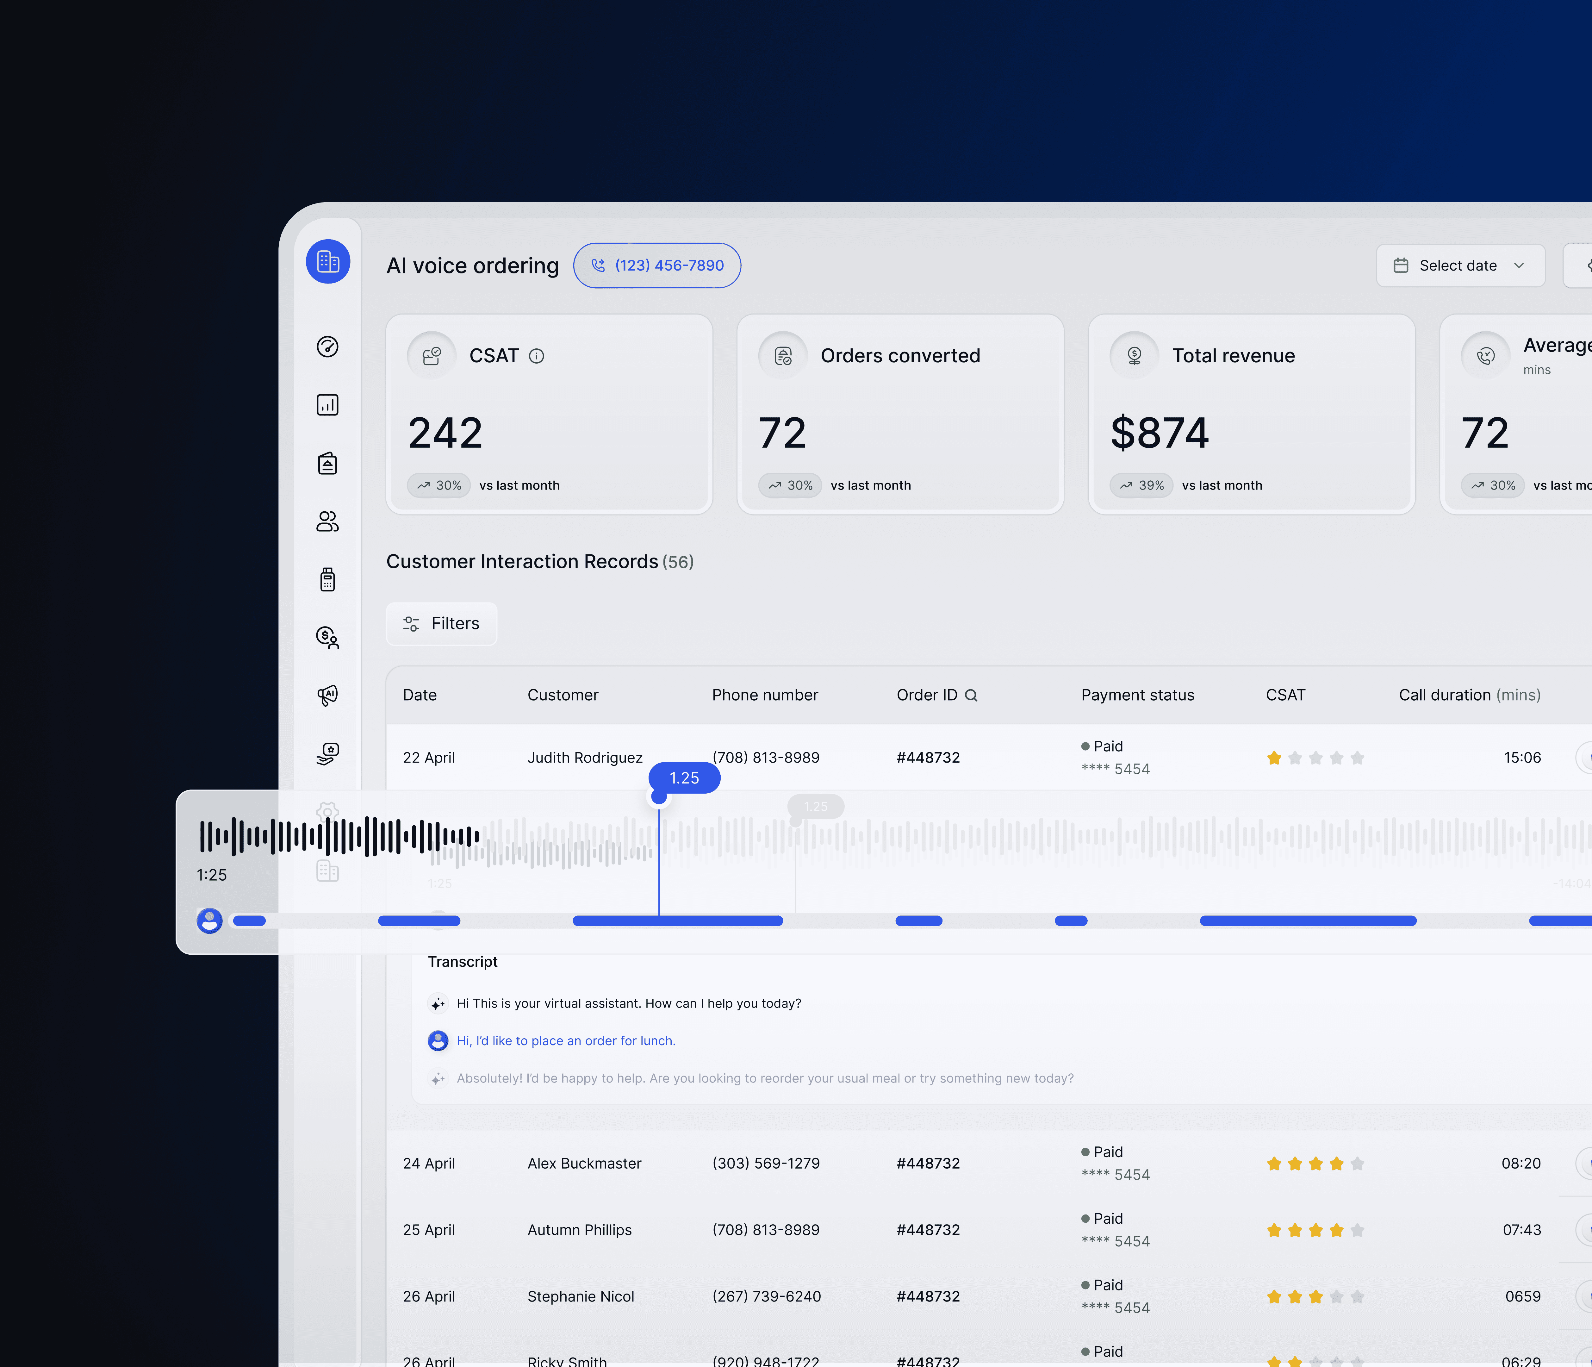Click call duration 07:43
The width and height of the screenshot is (1592, 1367).
click(x=1522, y=1230)
